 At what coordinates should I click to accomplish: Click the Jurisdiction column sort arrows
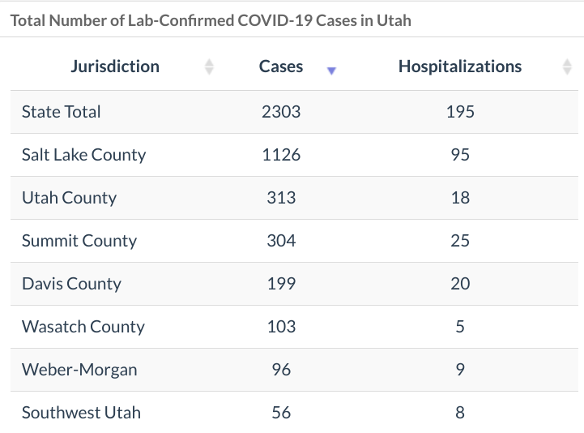[209, 67]
